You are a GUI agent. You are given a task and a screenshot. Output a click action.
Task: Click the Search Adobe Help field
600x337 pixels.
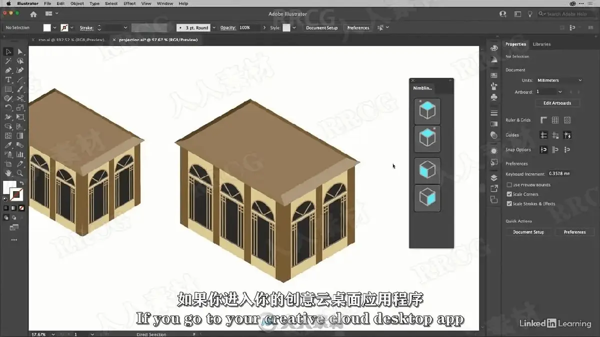(567, 14)
